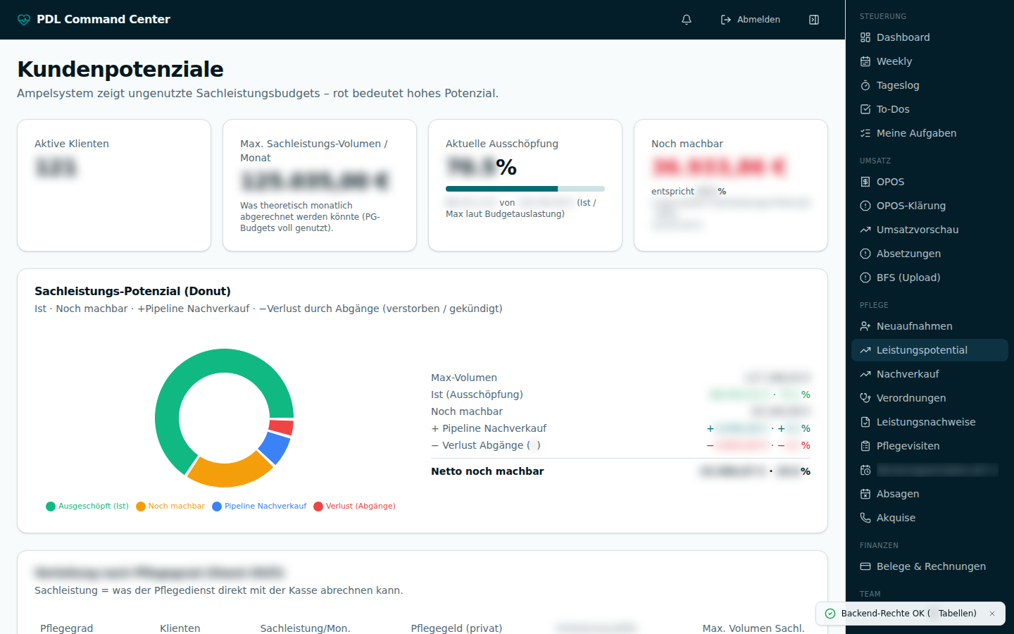Click the Absagen calendar-x icon

tap(865, 494)
